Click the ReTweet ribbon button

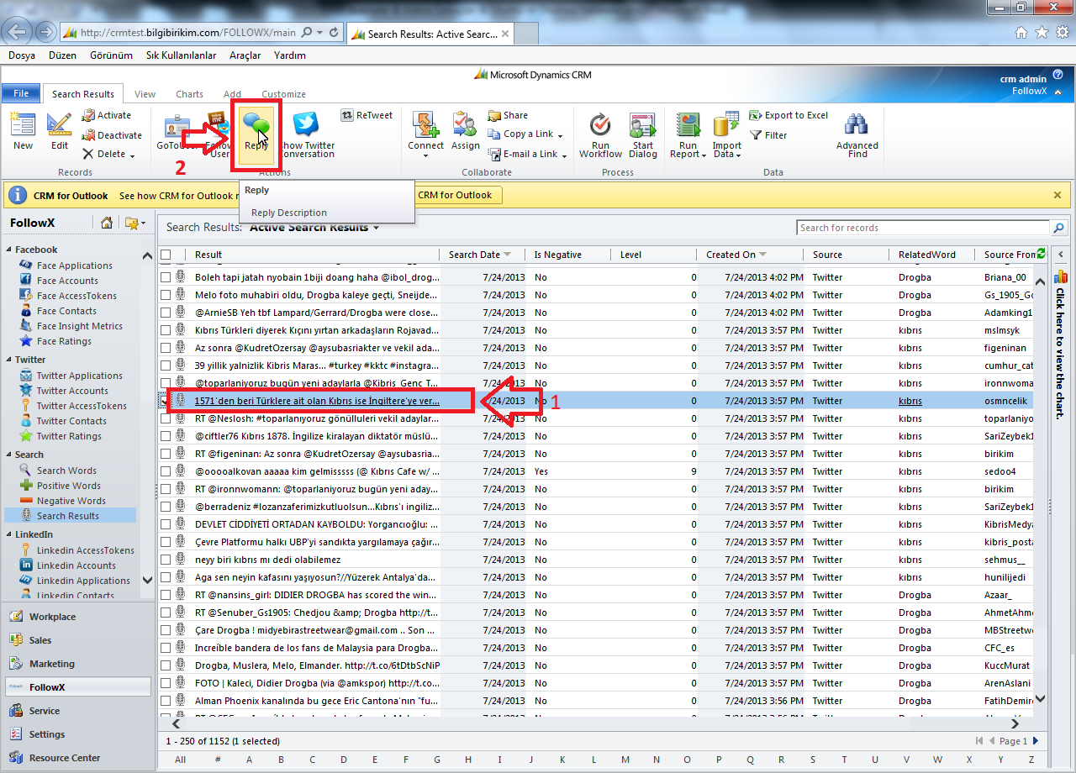coord(367,115)
